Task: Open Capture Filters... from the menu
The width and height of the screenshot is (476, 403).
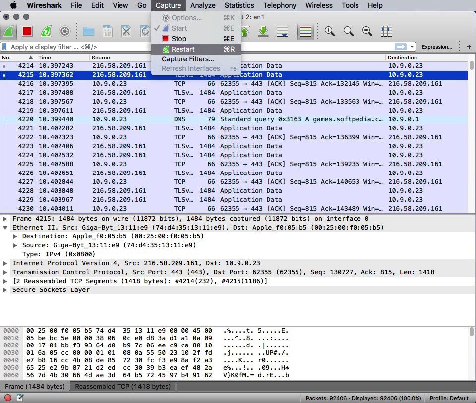Action: coord(196,59)
